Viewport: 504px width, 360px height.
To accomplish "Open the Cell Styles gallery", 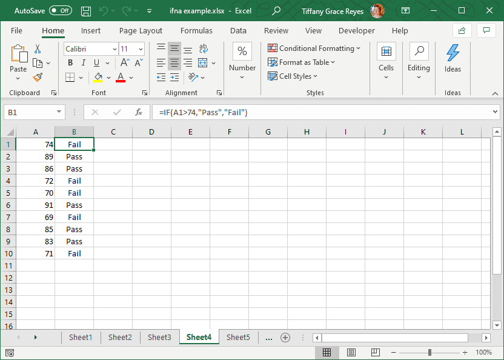I will [x=273, y=76].
